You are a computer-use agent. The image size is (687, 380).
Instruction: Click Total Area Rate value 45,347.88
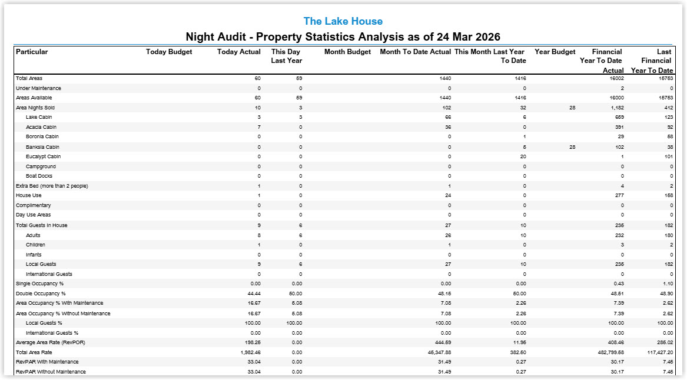(x=439, y=352)
